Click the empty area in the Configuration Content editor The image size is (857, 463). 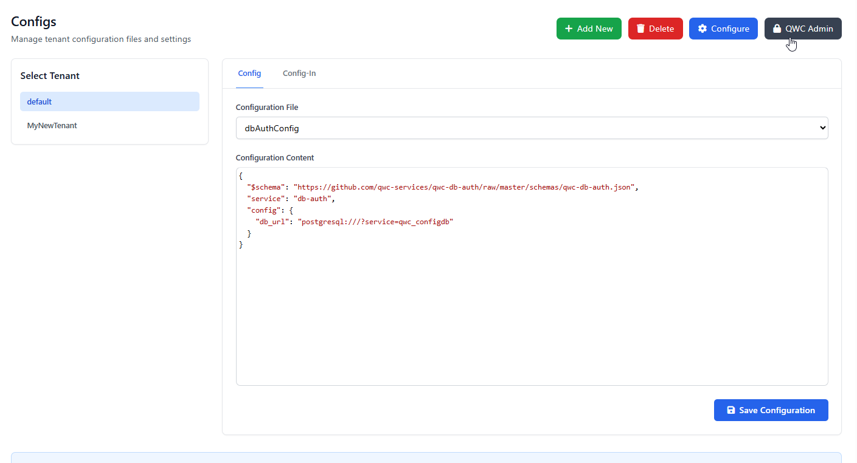pyautogui.click(x=532, y=316)
